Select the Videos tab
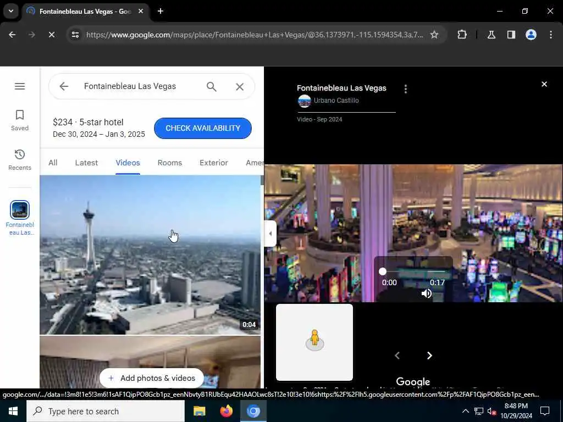The image size is (563, 422). (128, 163)
